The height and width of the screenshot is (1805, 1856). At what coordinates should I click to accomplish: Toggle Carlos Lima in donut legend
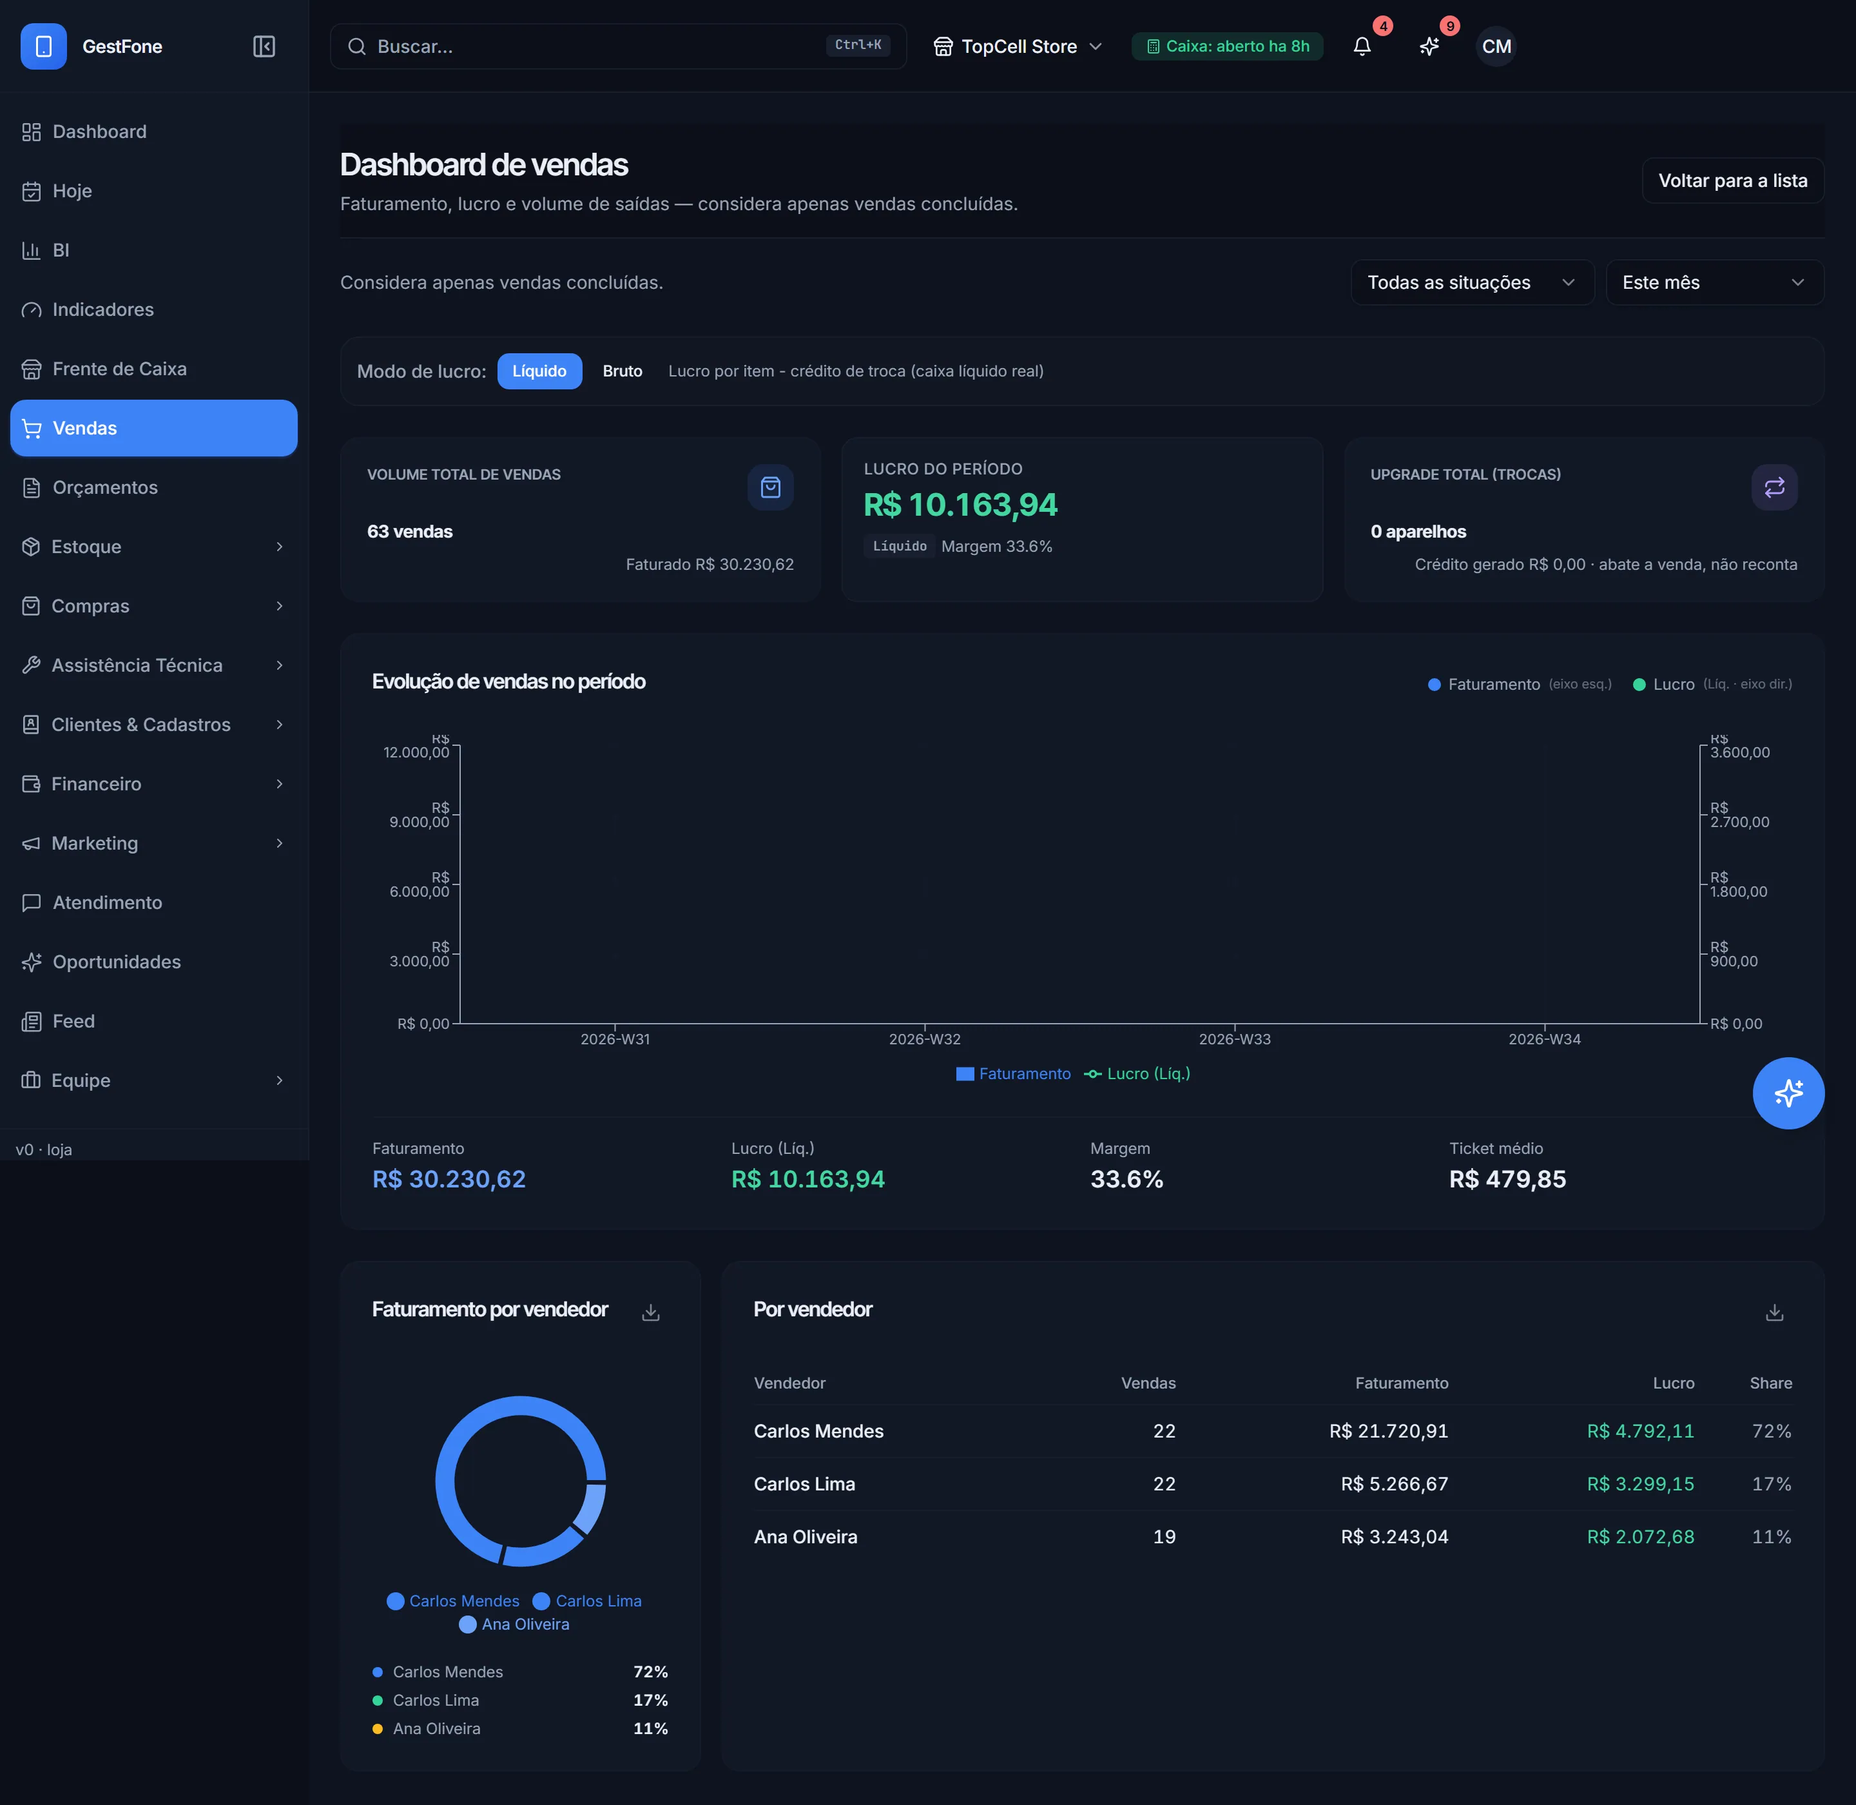coord(586,1601)
